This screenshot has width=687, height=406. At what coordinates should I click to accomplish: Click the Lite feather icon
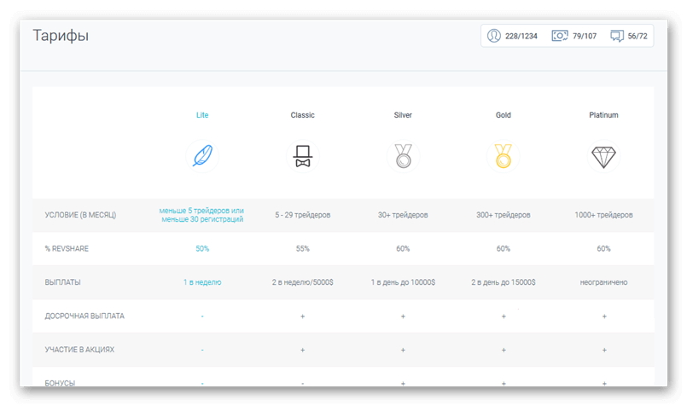pos(202,156)
